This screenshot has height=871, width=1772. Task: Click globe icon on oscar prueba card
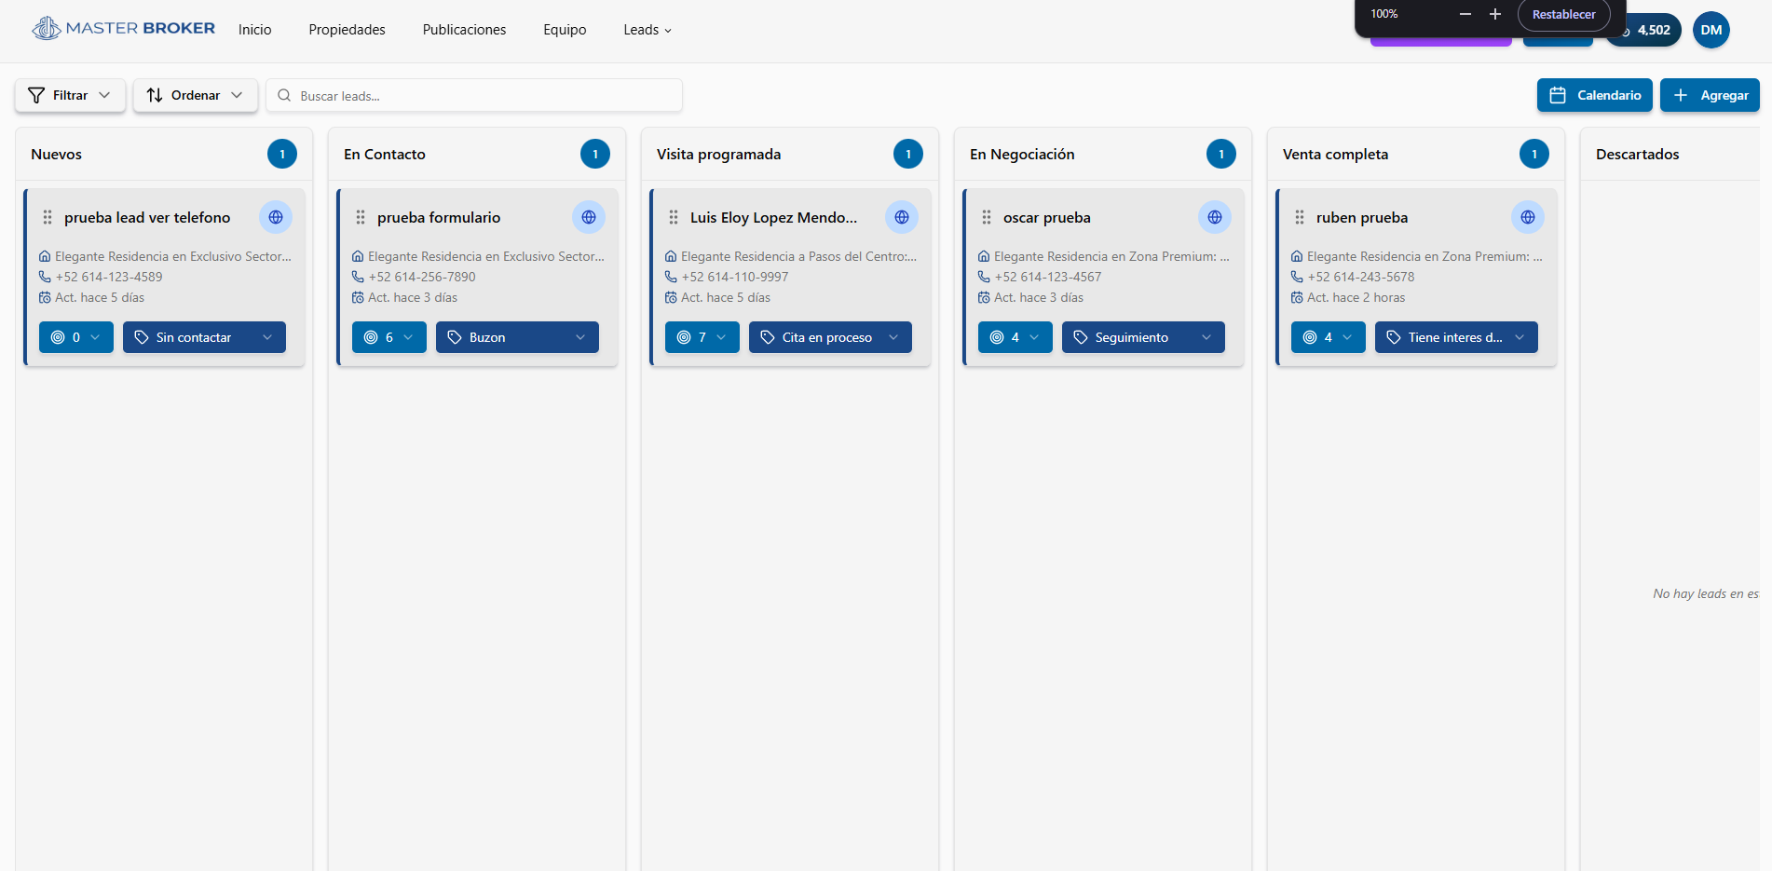tap(1215, 217)
